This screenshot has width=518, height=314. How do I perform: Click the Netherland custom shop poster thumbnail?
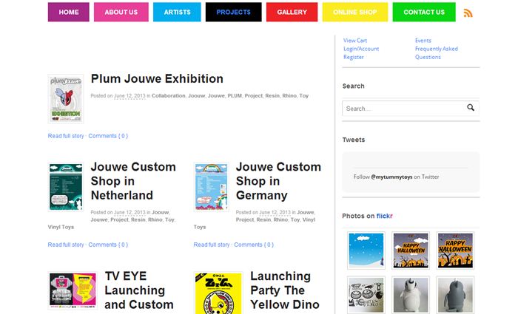(x=66, y=187)
